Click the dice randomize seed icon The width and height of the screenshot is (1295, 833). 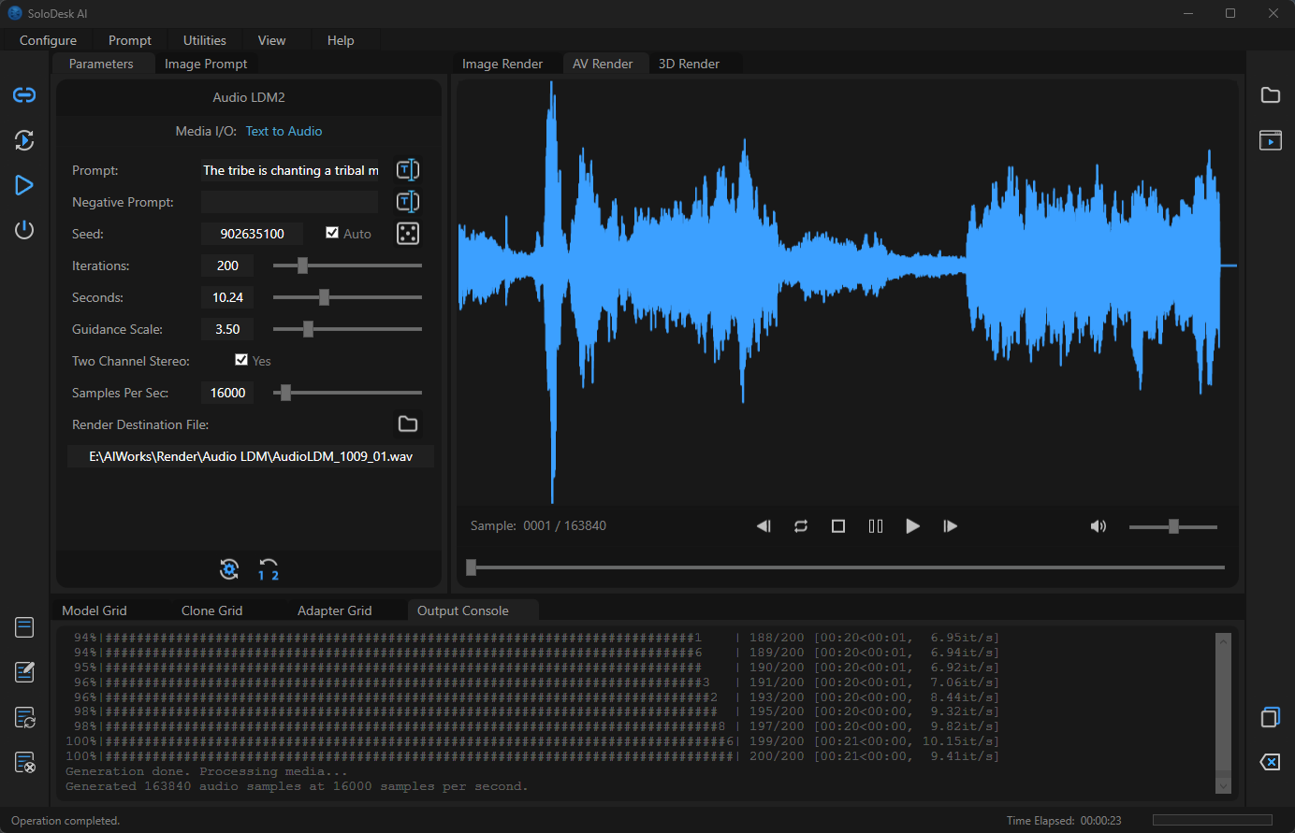pyautogui.click(x=408, y=234)
